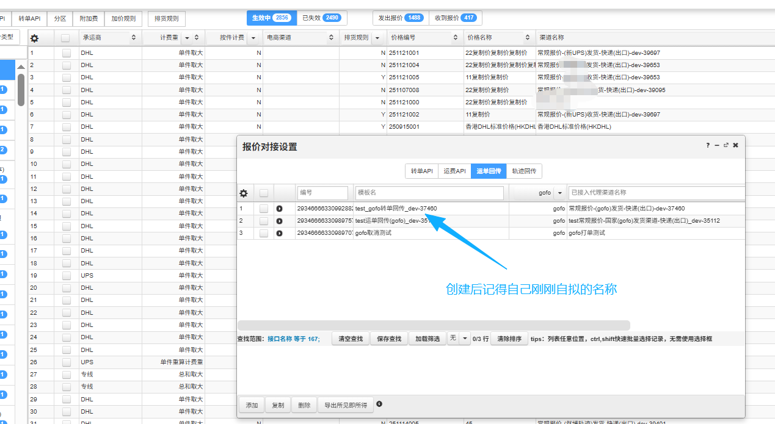
Task: Click the 加价规则 toolbar button
Action: point(123,19)
